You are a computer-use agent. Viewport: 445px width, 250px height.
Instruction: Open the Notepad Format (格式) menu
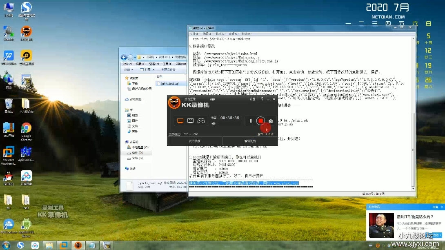point(220,33)
